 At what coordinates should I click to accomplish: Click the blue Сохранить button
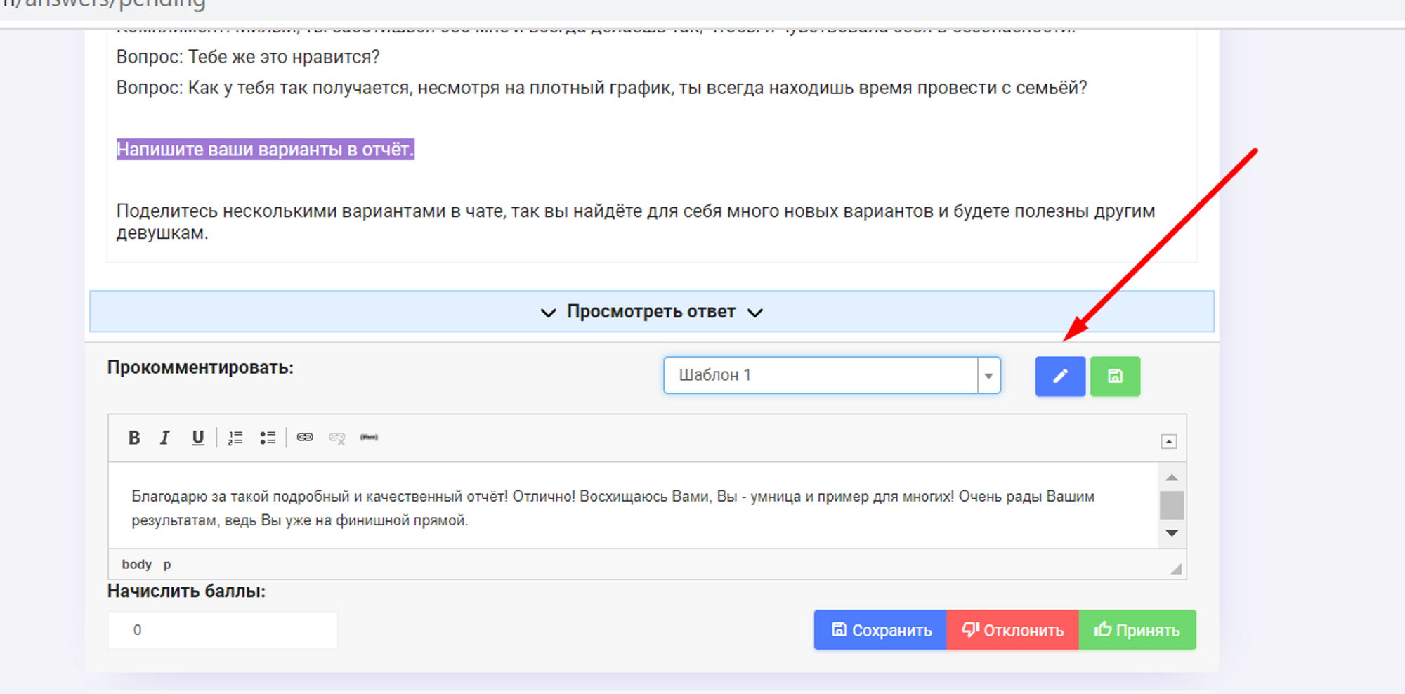tap(881, 630)
